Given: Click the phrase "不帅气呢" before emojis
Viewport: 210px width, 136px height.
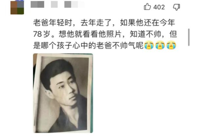Looking at the screenshot, I should 128,46.
